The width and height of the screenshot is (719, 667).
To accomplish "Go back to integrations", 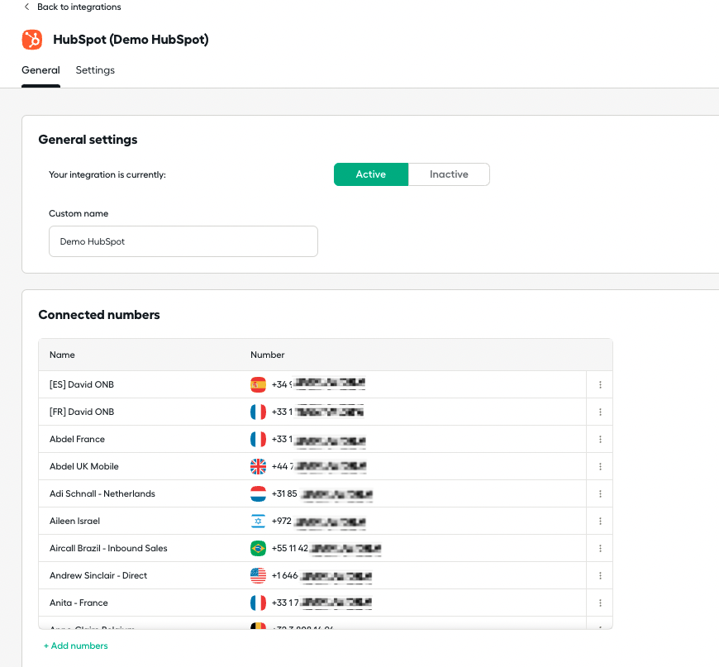I will click(79, 7).
